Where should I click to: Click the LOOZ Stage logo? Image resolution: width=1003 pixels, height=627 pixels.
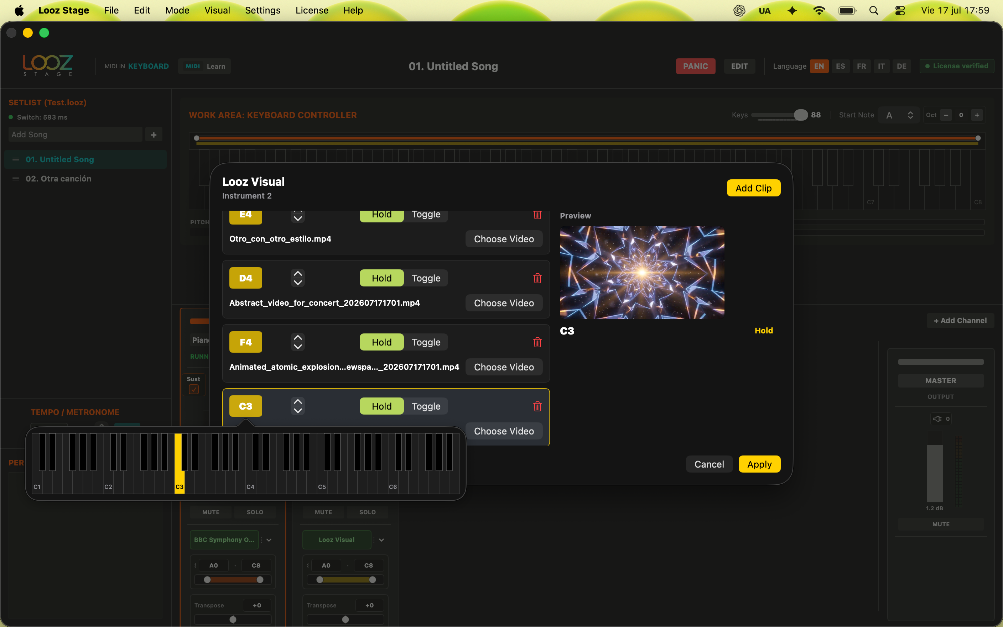click(47, 65)
